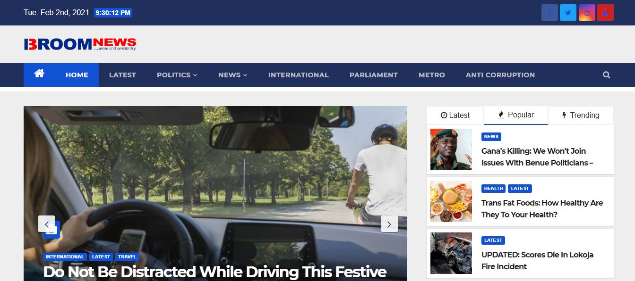Go to next slide arrow
Viewport: 635px width, 281px height.
(x=389, y=224)
